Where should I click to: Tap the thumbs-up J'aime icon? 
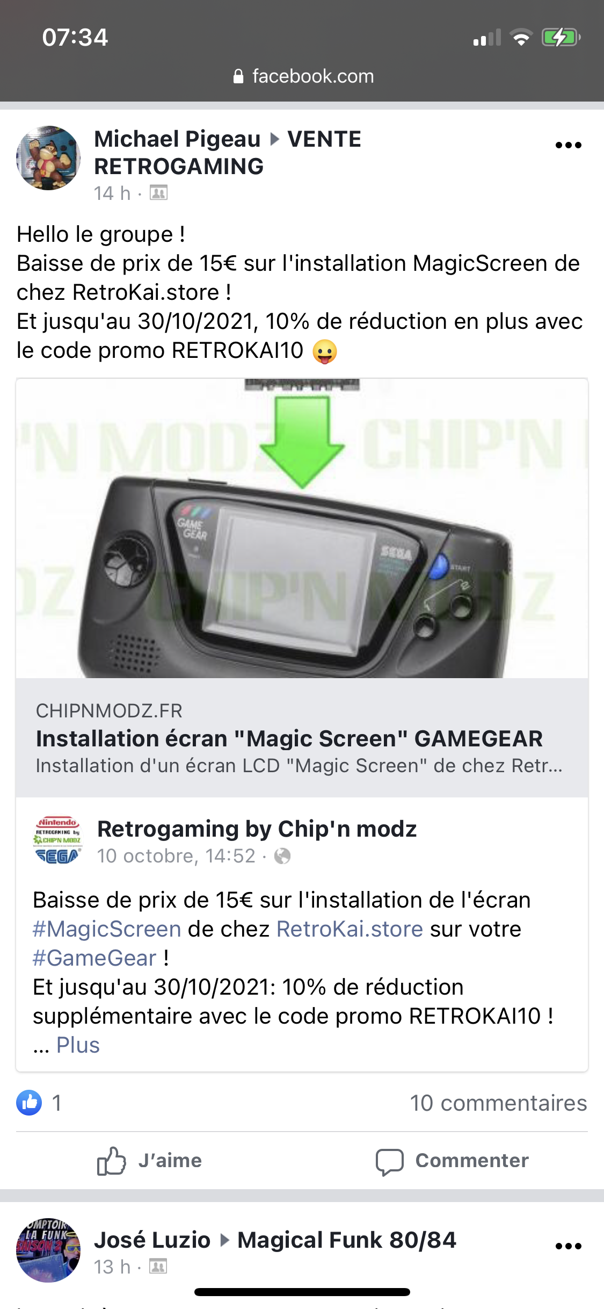(111, 1161)
